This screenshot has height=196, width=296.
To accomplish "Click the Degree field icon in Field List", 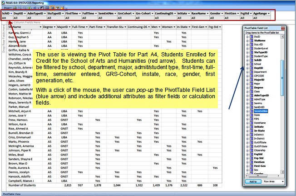I will [252, 87].
